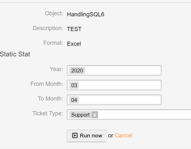Select the 04 month tag
Image resolution: width=191 pixels, height=149 pixels.
tap(74, 100)
